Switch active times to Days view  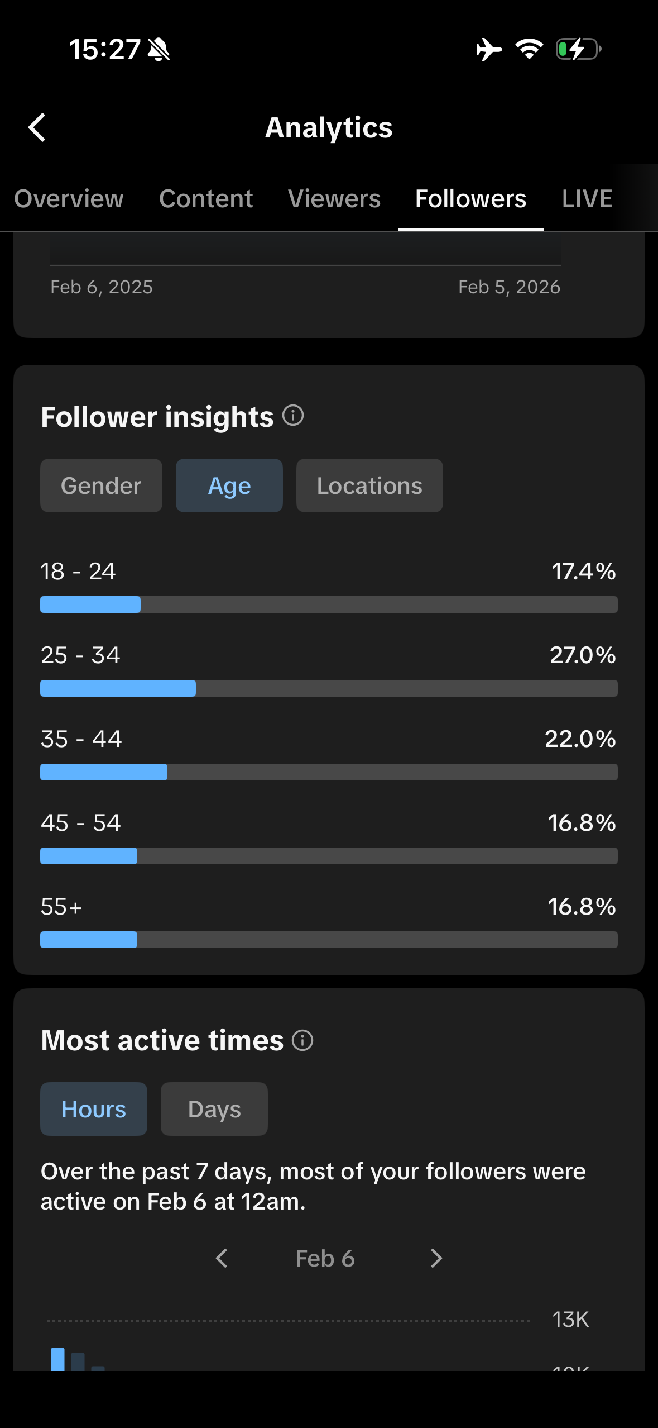point(214,1109)
